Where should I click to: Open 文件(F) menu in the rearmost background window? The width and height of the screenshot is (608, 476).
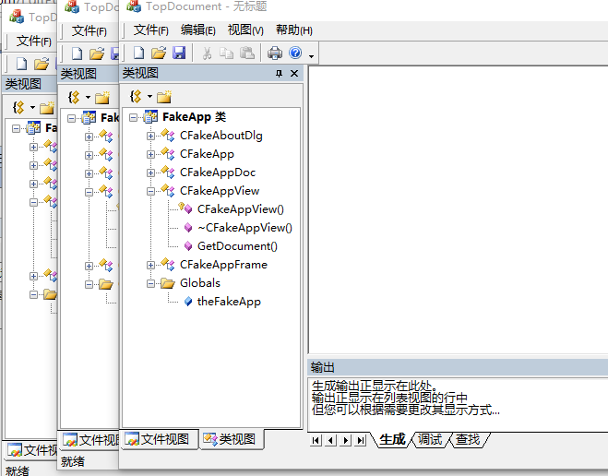(34, 41)
